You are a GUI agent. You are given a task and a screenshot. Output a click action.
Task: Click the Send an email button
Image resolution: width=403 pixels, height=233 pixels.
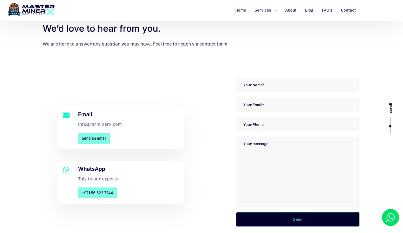point(94,138)
